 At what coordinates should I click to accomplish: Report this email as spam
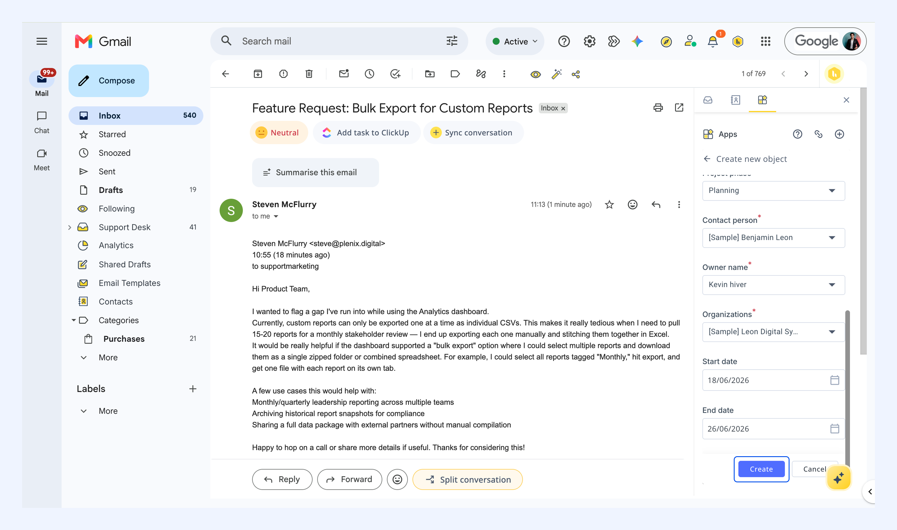click(284, 74)
